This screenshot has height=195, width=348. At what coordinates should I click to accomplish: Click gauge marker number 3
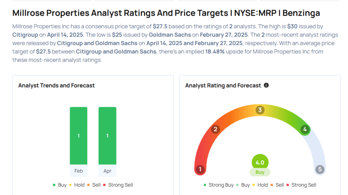pyautogui.click(x=260, y=110)
